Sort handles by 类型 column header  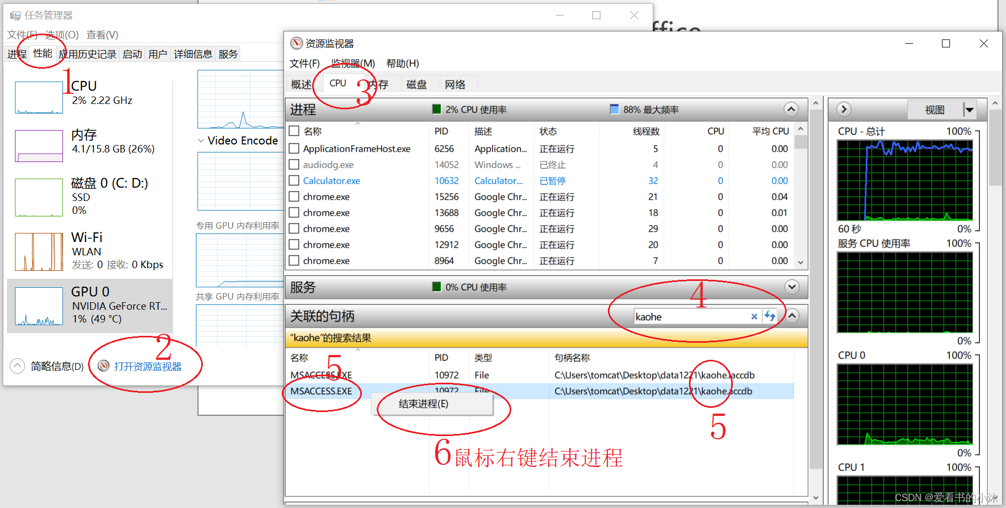(x=484, y=358)
